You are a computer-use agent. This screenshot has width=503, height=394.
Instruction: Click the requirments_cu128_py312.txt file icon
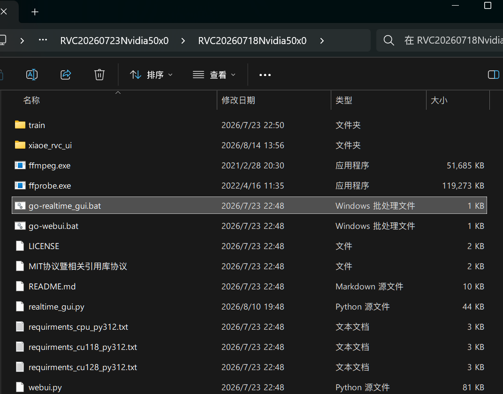(x=20, y=367)
